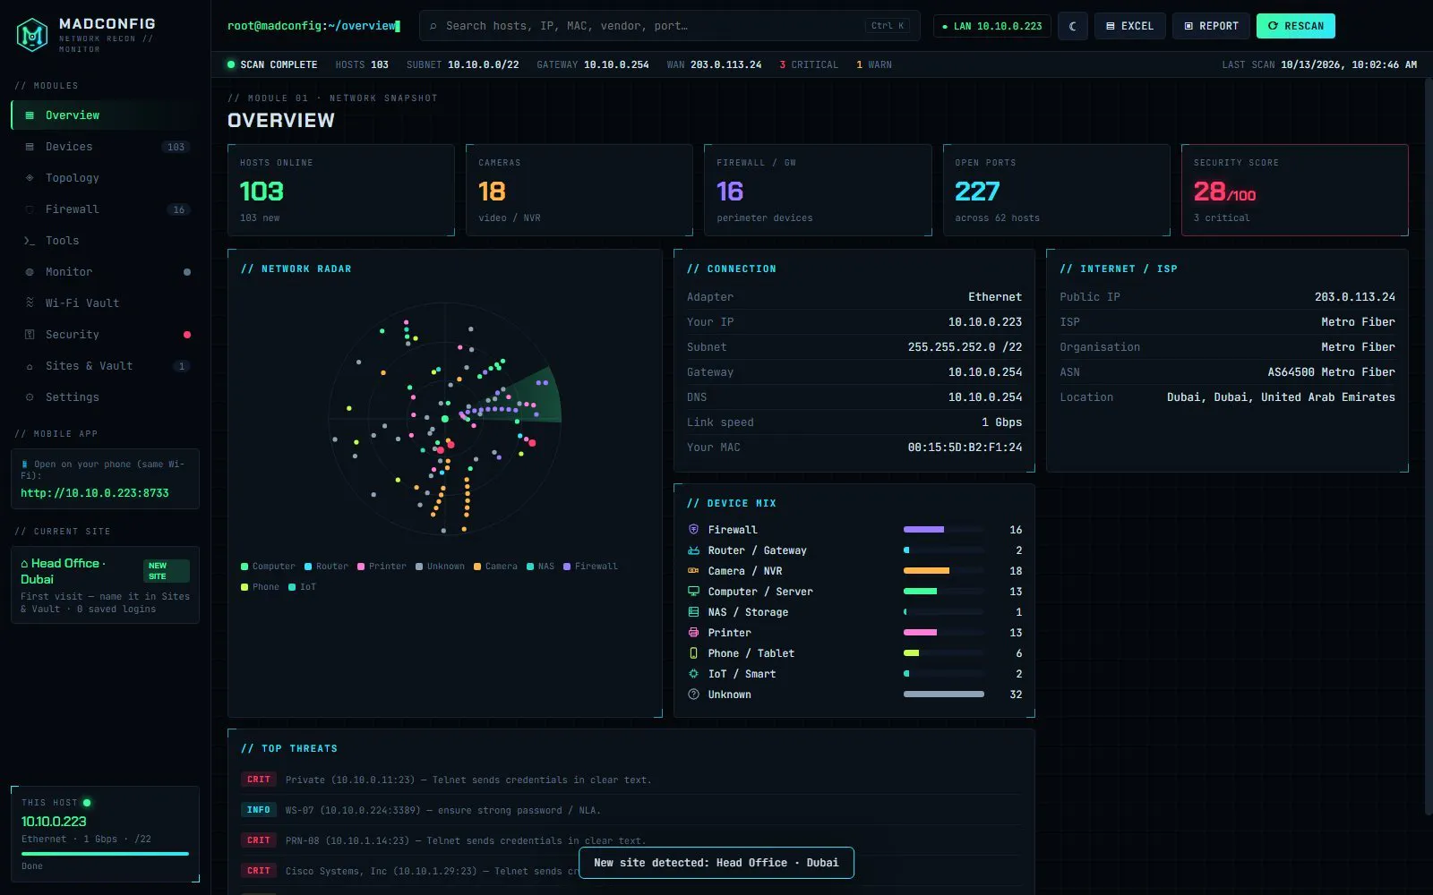Click the Security Score 28/100 card
This screenshot has height=895, width=1433.
pyautogui.click(x=1295, y=190)
